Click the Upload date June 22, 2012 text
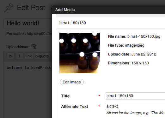165x118 pixels. coord(132,54)
